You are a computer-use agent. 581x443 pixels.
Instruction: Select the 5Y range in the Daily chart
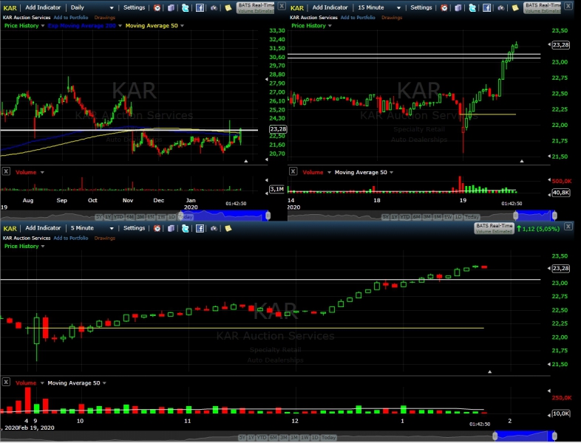pyautogui.click(x=99, y=217)
